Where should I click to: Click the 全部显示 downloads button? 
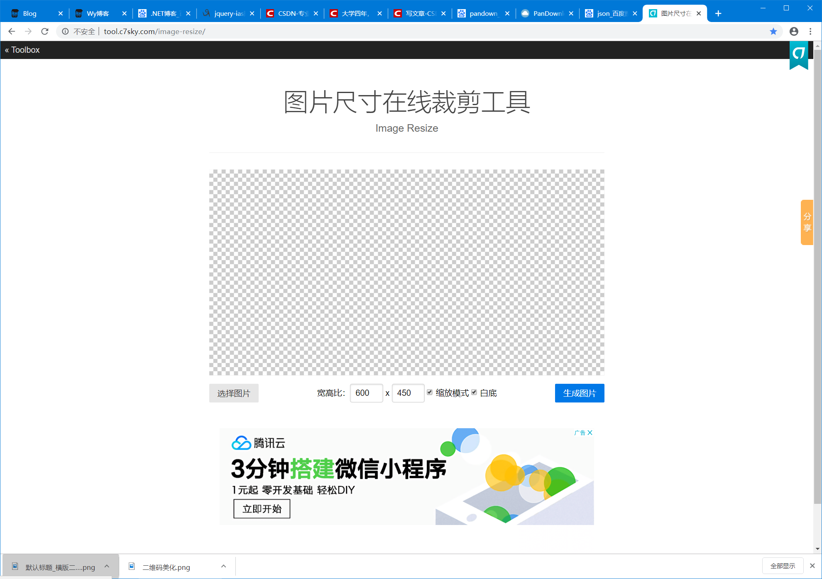[783, 566]
